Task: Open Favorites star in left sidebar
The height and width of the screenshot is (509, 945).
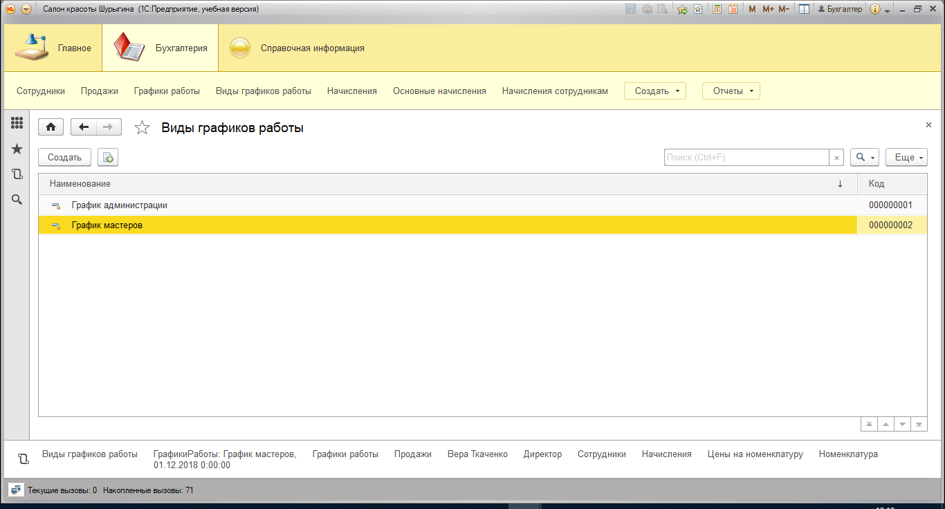Action: [x=17, y=149]
